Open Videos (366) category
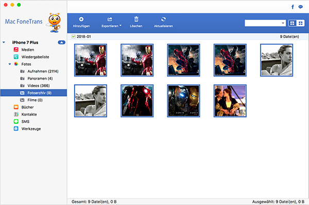Image resolution: width=309 pixels, height=205 pixels. (39, 85)
